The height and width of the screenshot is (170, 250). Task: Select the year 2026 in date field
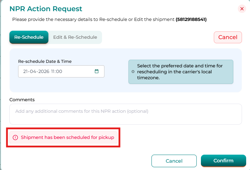(x=42, y=72)
